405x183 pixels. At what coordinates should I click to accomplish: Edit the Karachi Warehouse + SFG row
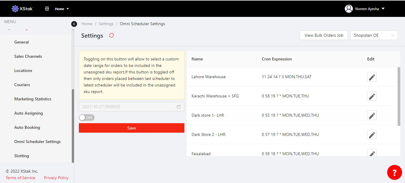tap(372, 96)
